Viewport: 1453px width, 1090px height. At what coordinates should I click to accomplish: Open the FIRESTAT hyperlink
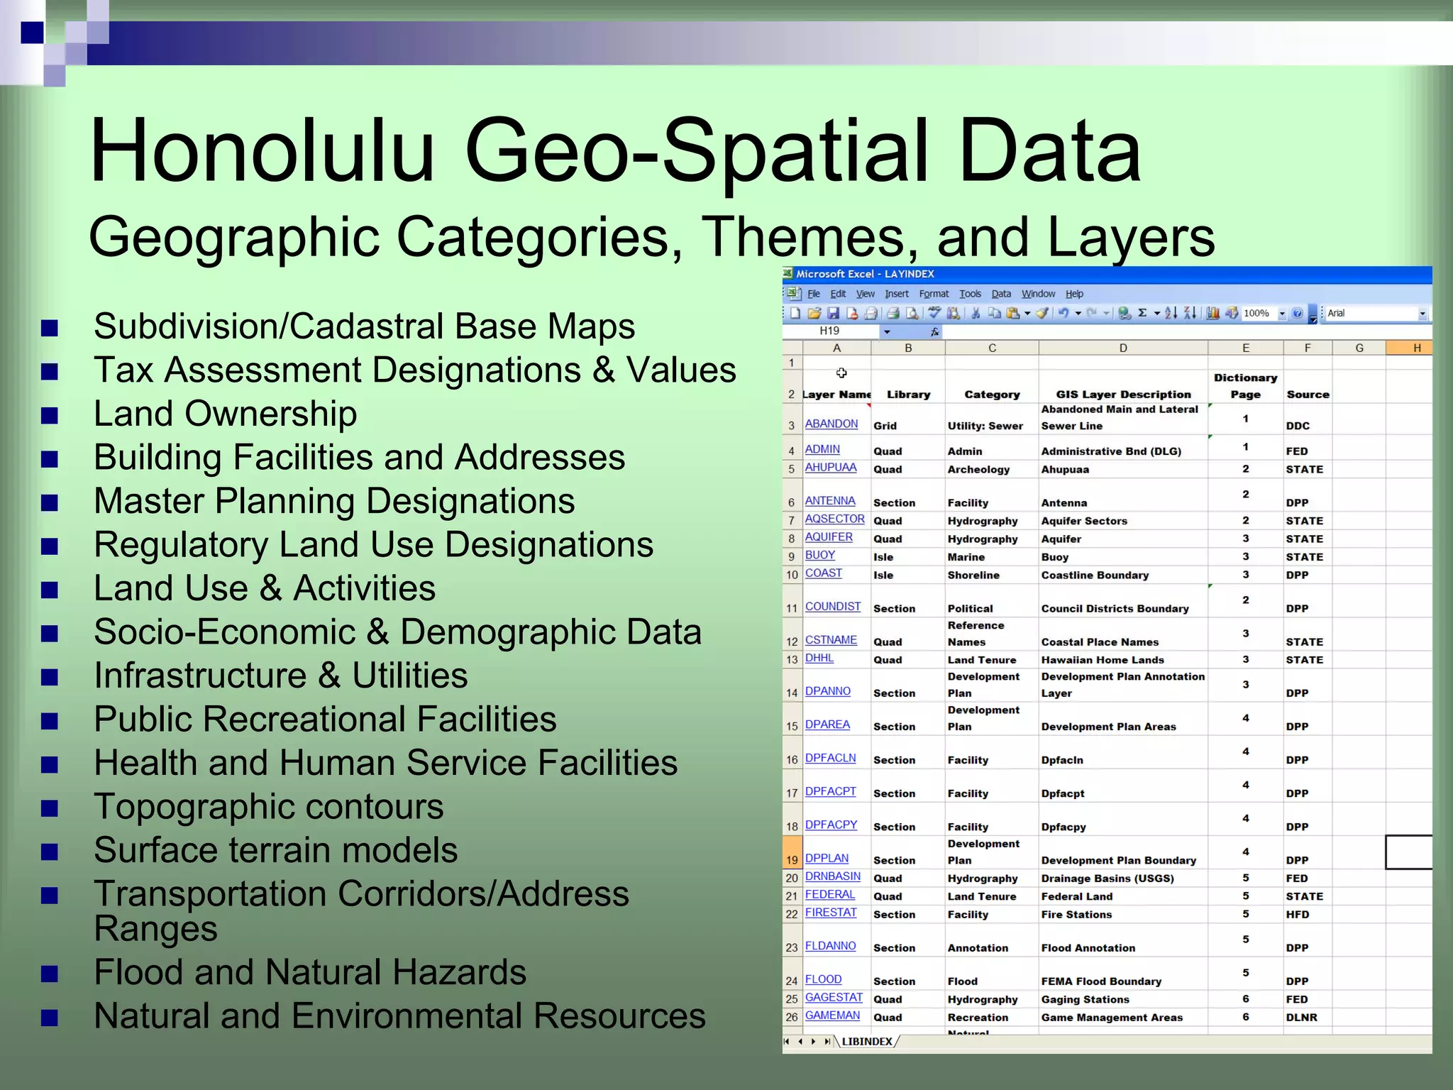831,913
